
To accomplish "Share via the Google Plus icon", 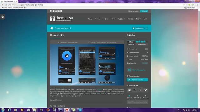I will pos(135,90).
